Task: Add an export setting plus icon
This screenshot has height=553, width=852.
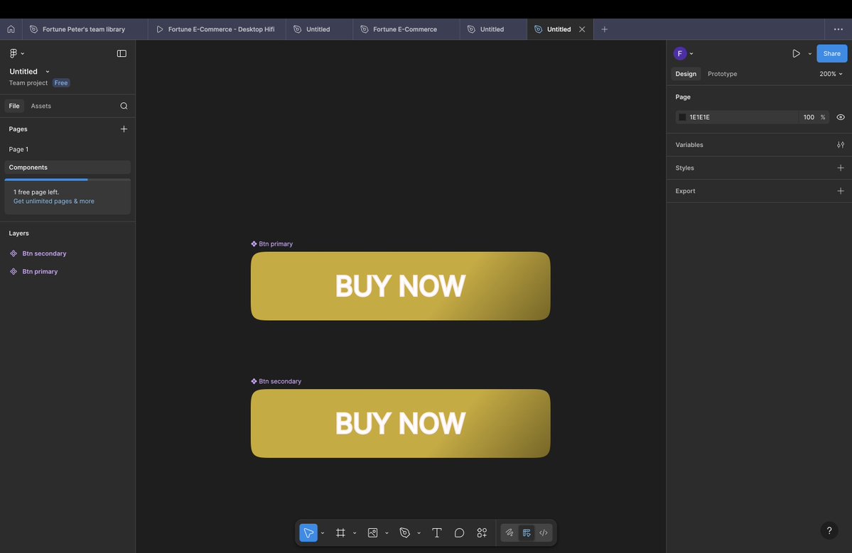Action: 841,191
